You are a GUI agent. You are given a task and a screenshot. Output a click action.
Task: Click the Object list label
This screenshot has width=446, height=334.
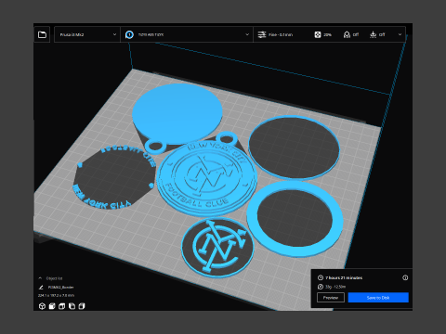(x=54, y=278)
